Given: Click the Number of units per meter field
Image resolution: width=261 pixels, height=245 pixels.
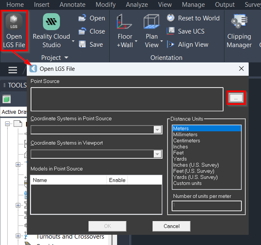Looking at the screenshot, I should [207, 206].
